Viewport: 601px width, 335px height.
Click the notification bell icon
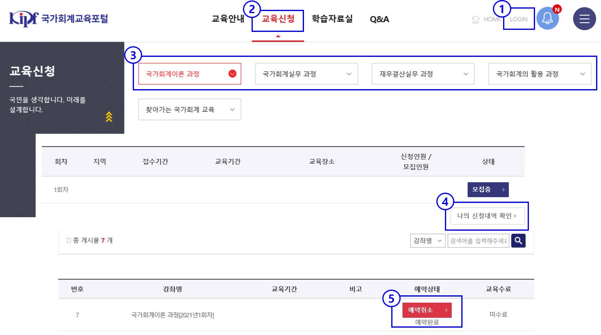pyautogui.click(x=548, y=18)
